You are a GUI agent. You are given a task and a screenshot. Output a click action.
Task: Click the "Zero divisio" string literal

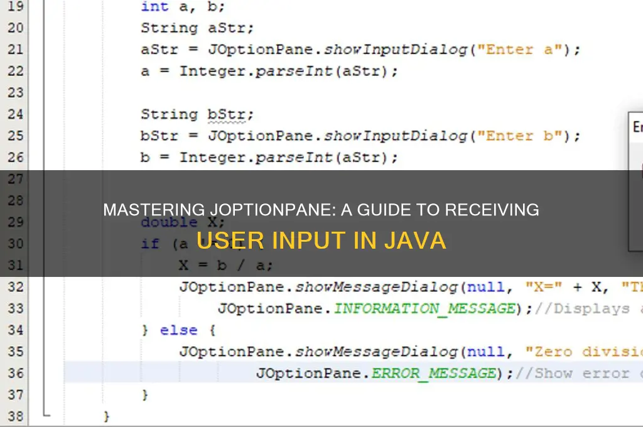click(584, 352)
